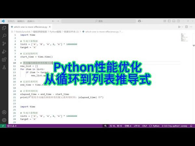
Task: Open the 文件(F) menu
Action: point(11,21)
